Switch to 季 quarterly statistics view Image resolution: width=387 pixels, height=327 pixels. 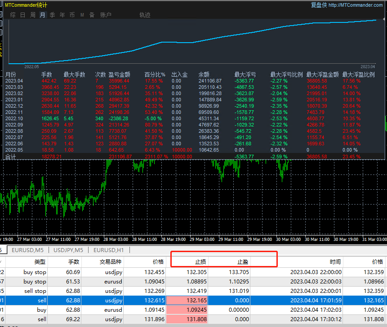(x=52, y=15)
